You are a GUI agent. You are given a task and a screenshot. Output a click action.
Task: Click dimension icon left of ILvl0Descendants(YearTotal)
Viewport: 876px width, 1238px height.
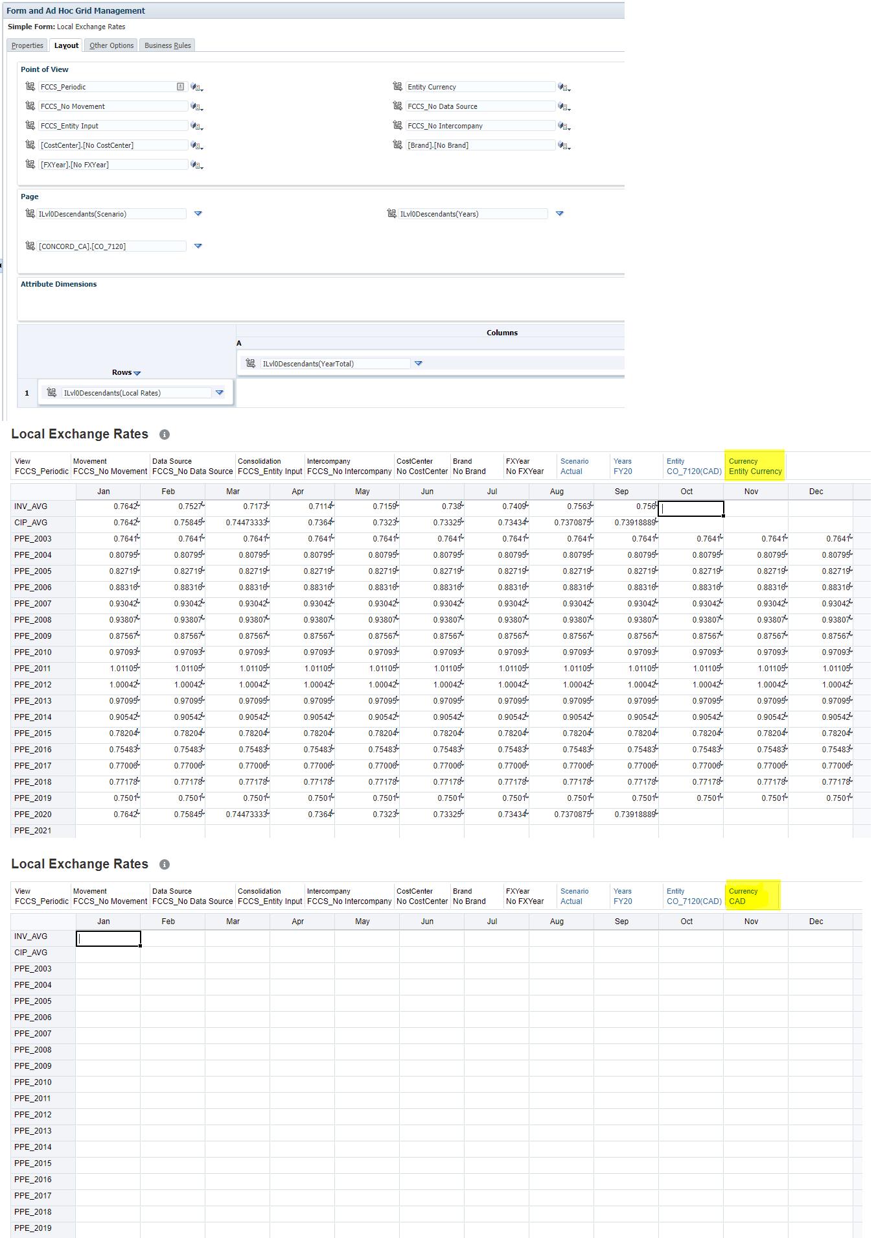[251, 363]
